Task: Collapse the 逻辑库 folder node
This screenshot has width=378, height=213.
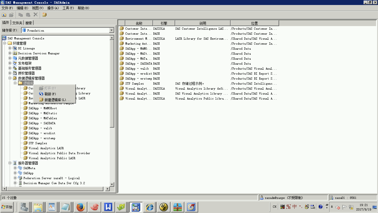Action: click(15, 83)
